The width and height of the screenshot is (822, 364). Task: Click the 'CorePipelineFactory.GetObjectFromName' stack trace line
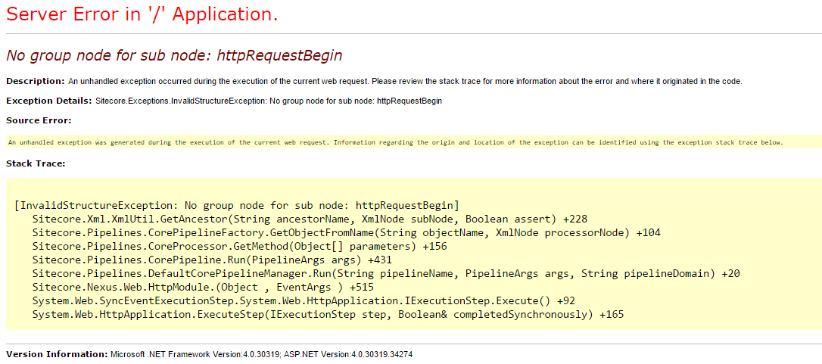point(346,232)
